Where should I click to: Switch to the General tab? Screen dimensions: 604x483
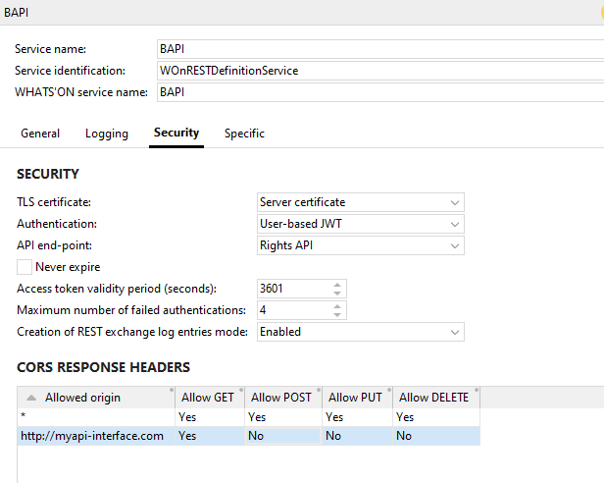40,134
